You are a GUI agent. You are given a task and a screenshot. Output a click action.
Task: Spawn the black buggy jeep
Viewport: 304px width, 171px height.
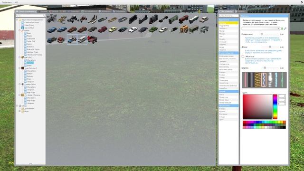pyautogui.click(x=72, y=19)
